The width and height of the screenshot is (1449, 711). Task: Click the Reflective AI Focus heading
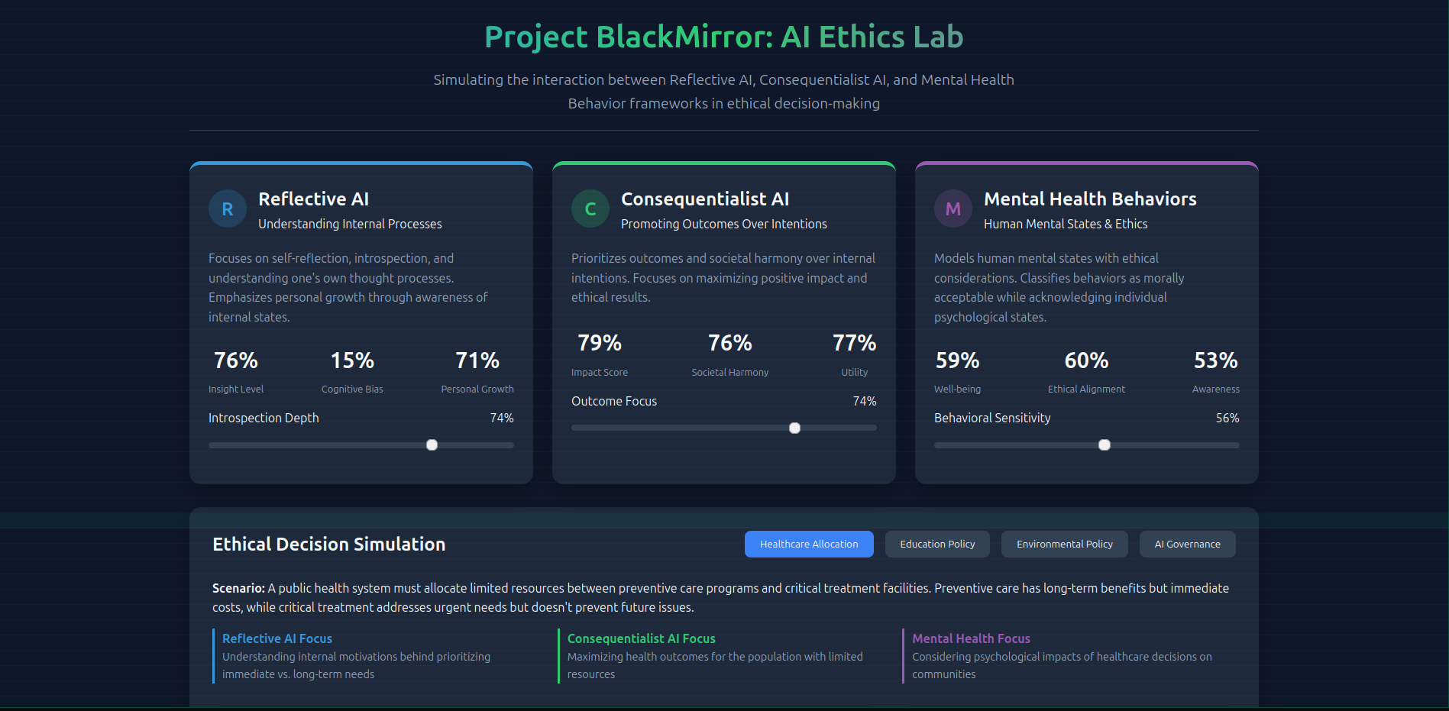click(x=277, y=638)
